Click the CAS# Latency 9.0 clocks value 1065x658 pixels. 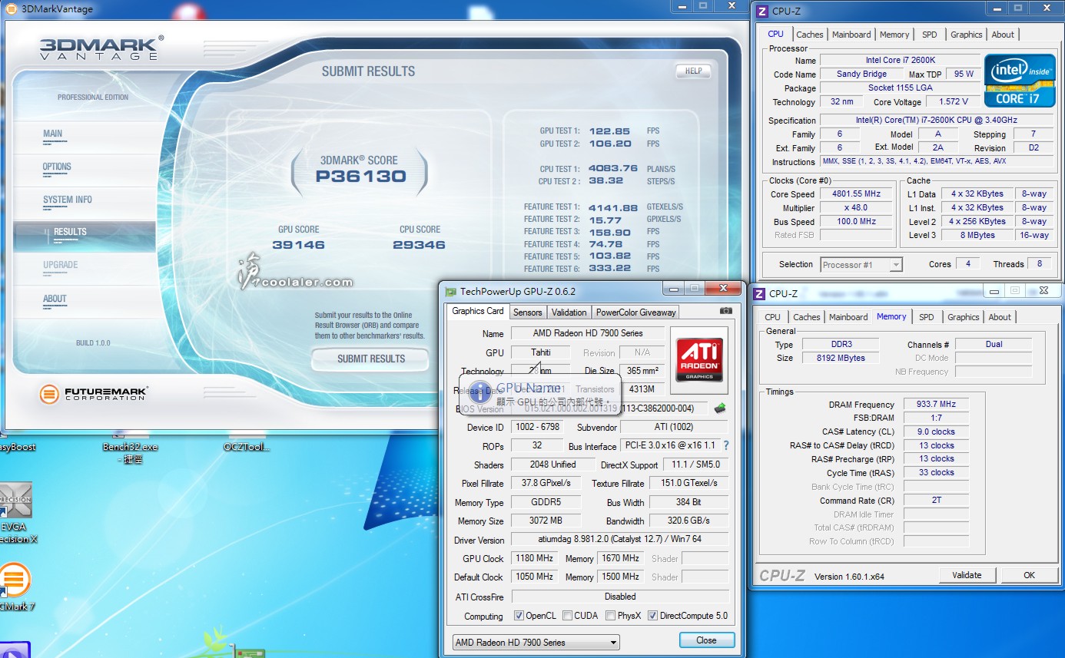tap(936, 432)
